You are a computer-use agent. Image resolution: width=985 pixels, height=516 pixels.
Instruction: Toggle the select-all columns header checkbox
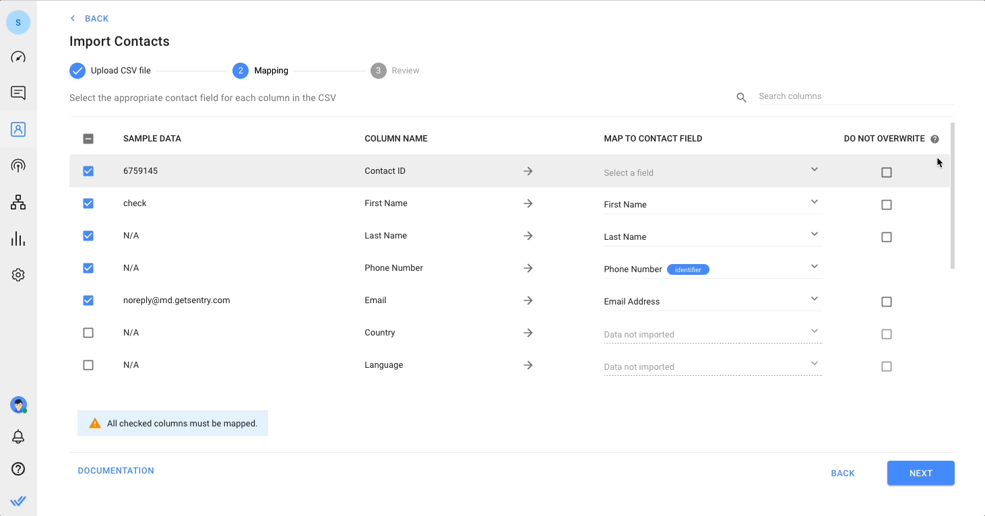(88, 139)
